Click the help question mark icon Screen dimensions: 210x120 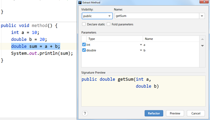[85, 113]
